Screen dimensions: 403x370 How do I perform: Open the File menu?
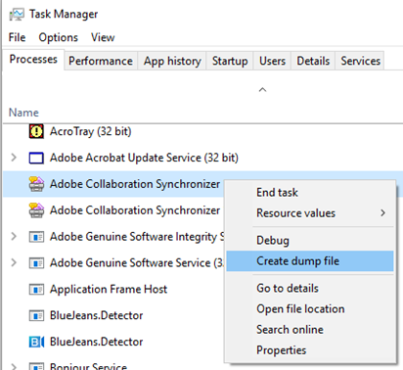(x=17, y=37)
